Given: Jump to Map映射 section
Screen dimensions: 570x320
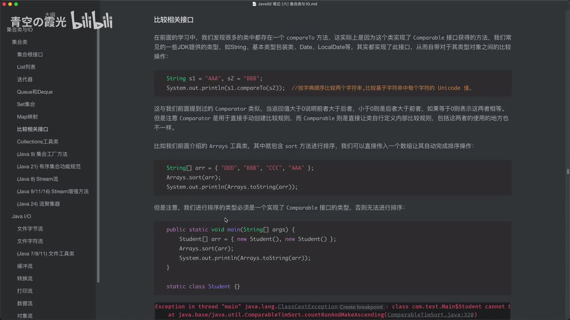Looking at the screenshot, I should click(27, 116).
